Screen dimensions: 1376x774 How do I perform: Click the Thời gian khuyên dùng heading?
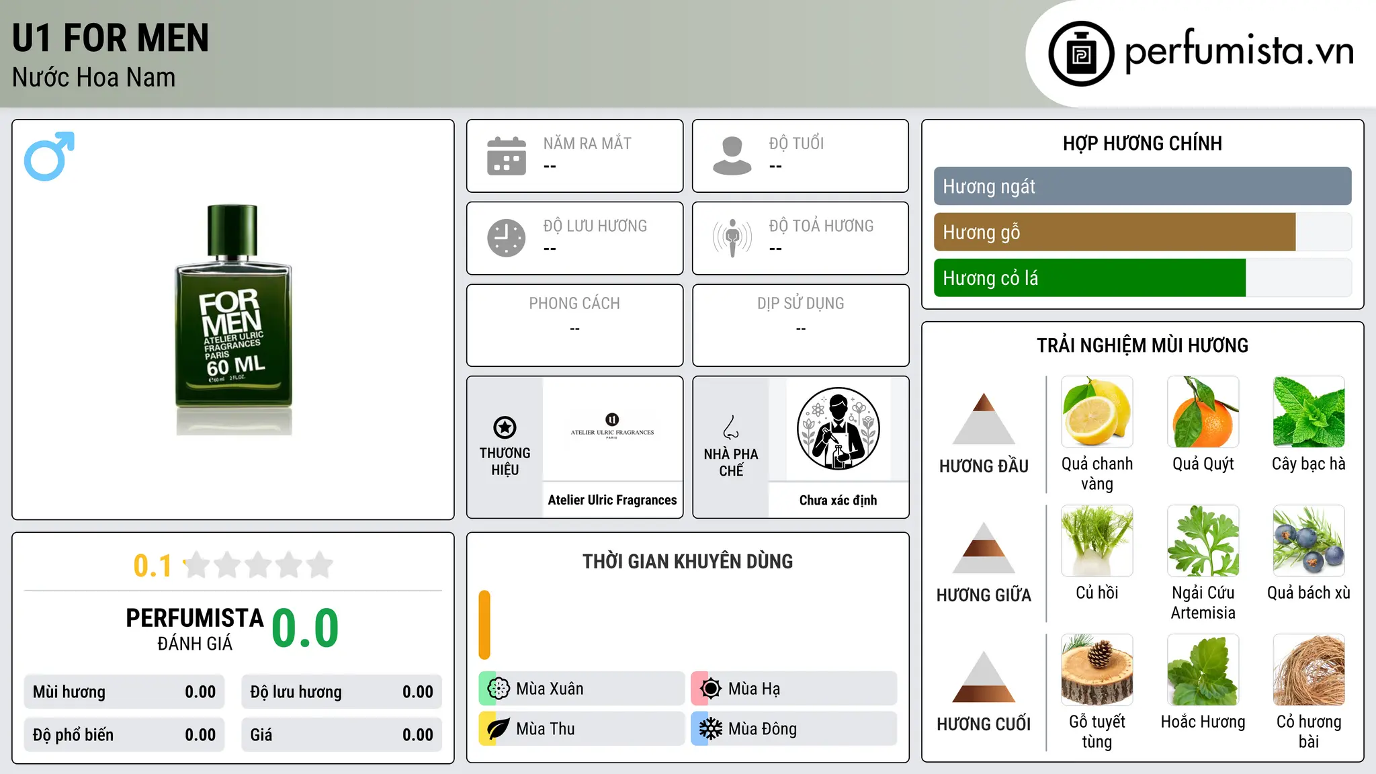[687, 561]
